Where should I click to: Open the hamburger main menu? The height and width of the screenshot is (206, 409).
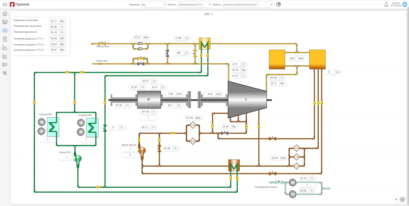point(5,4)
